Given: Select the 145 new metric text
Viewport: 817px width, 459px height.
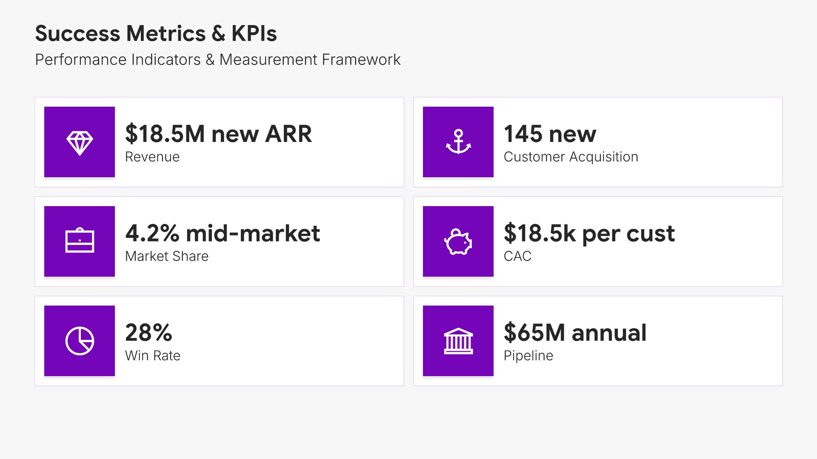Looking at the screenshot, I should (x=550, y=134).
